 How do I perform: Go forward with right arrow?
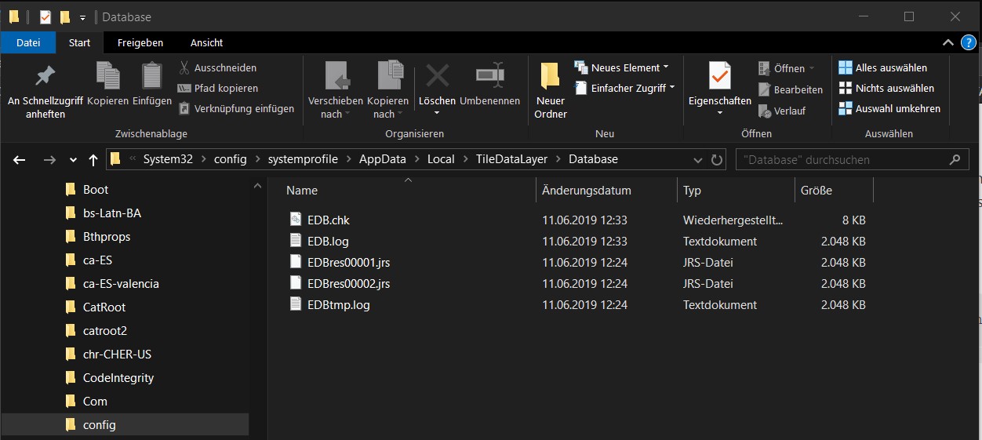(x=49, y=159)
